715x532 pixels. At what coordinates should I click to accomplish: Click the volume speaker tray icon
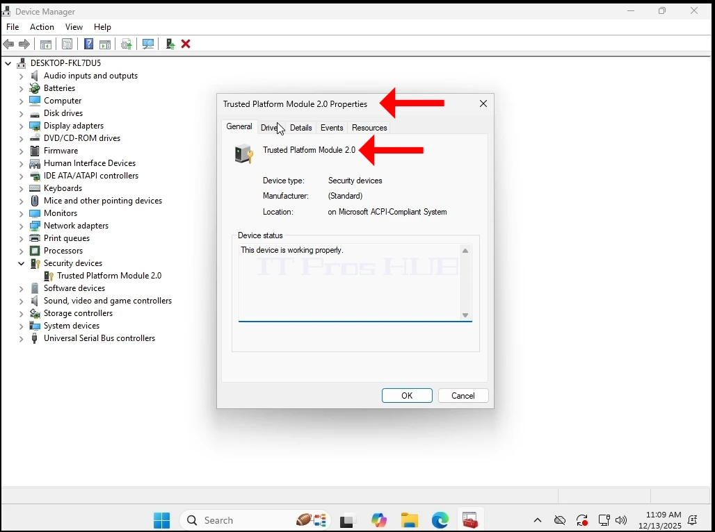(x=620, y=520)
